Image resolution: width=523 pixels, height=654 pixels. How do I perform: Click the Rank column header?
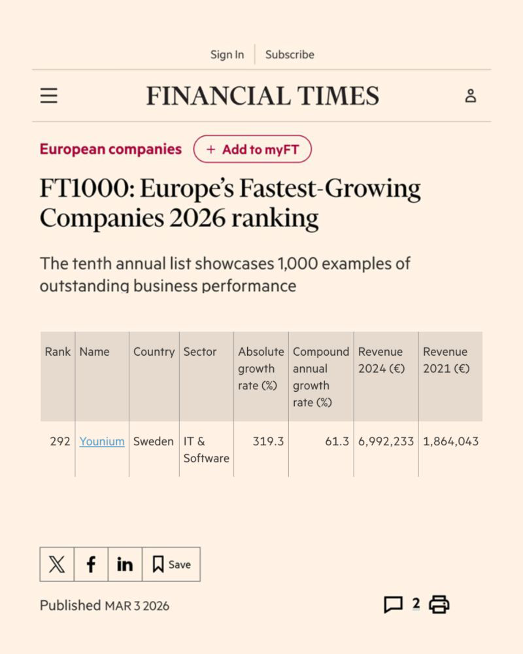point(58,352)
